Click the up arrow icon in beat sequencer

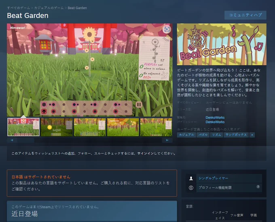44,111
